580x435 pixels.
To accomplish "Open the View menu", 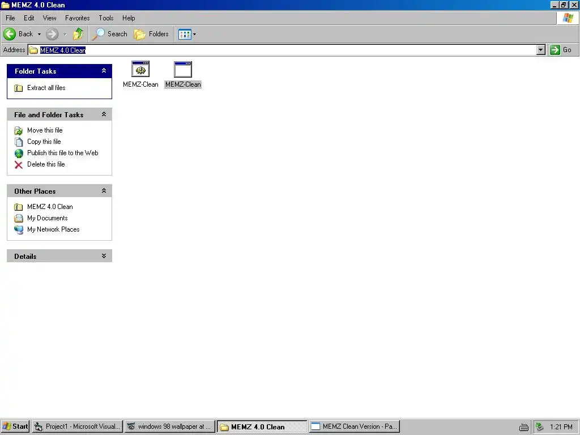I will (50, 18).
